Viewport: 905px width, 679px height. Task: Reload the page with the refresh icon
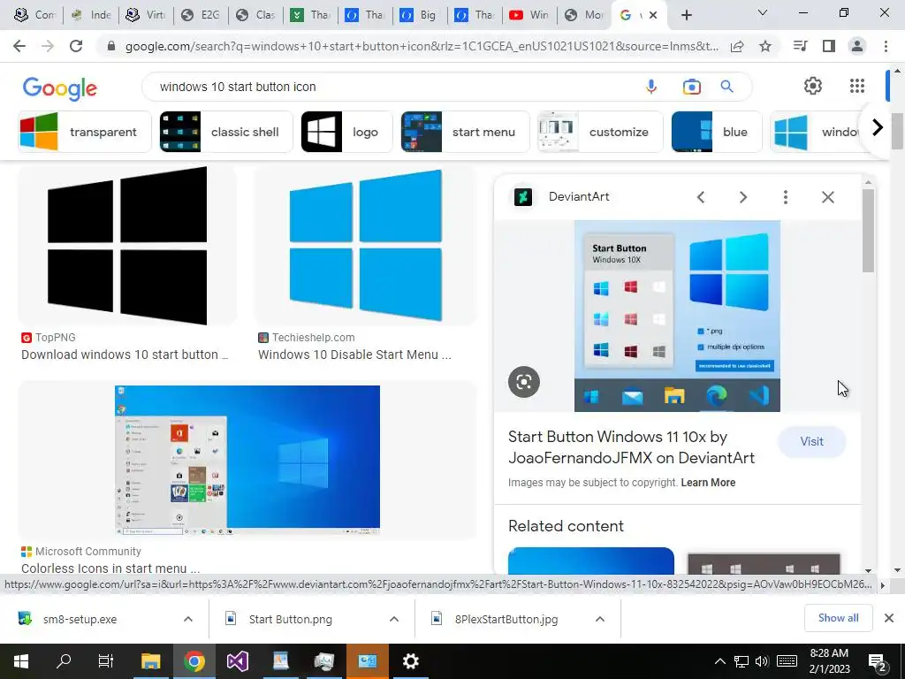point(76,46)
